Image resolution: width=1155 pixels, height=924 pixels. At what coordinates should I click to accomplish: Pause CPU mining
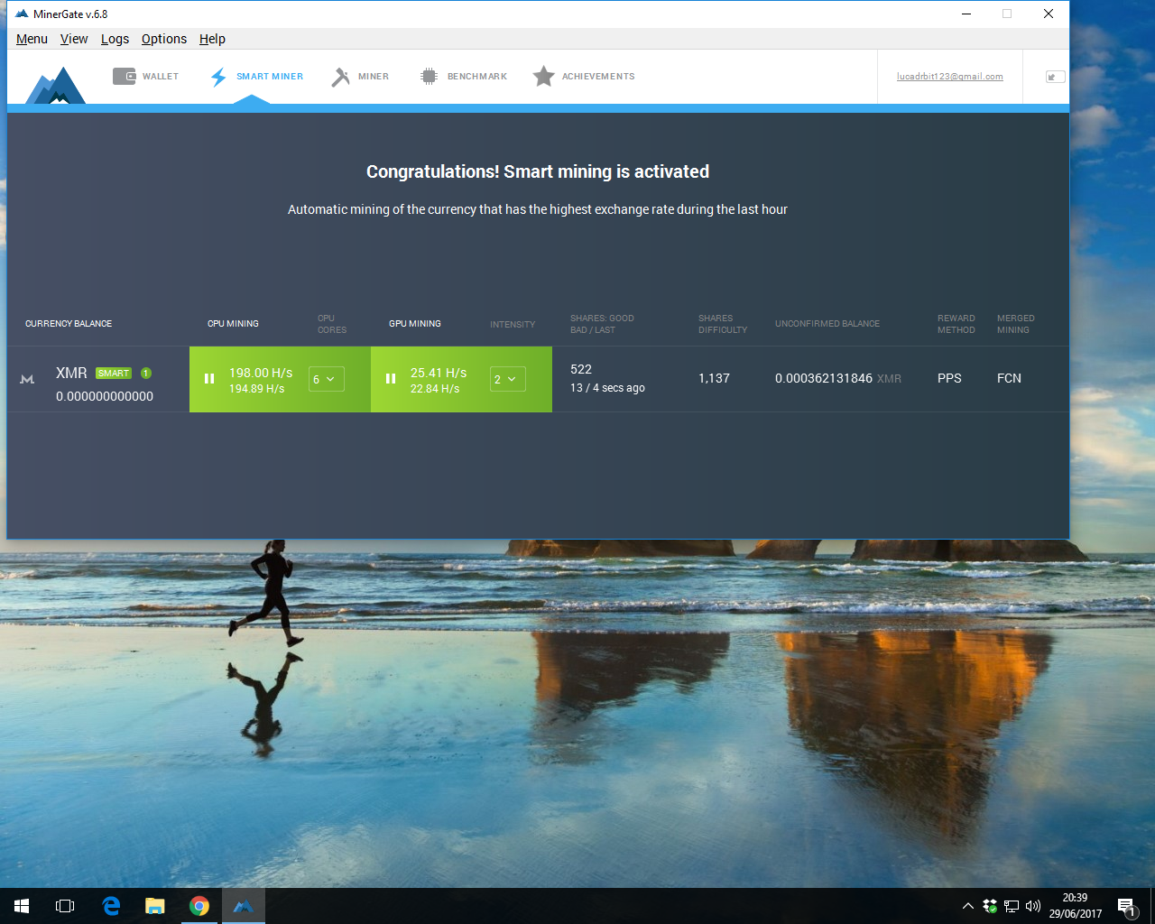point(209,379)
